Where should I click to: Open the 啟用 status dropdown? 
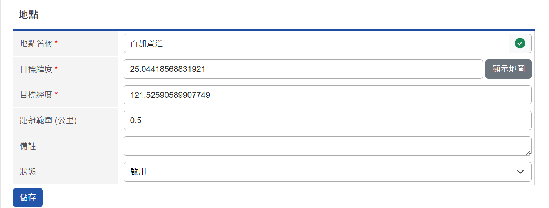coord(327,172)
